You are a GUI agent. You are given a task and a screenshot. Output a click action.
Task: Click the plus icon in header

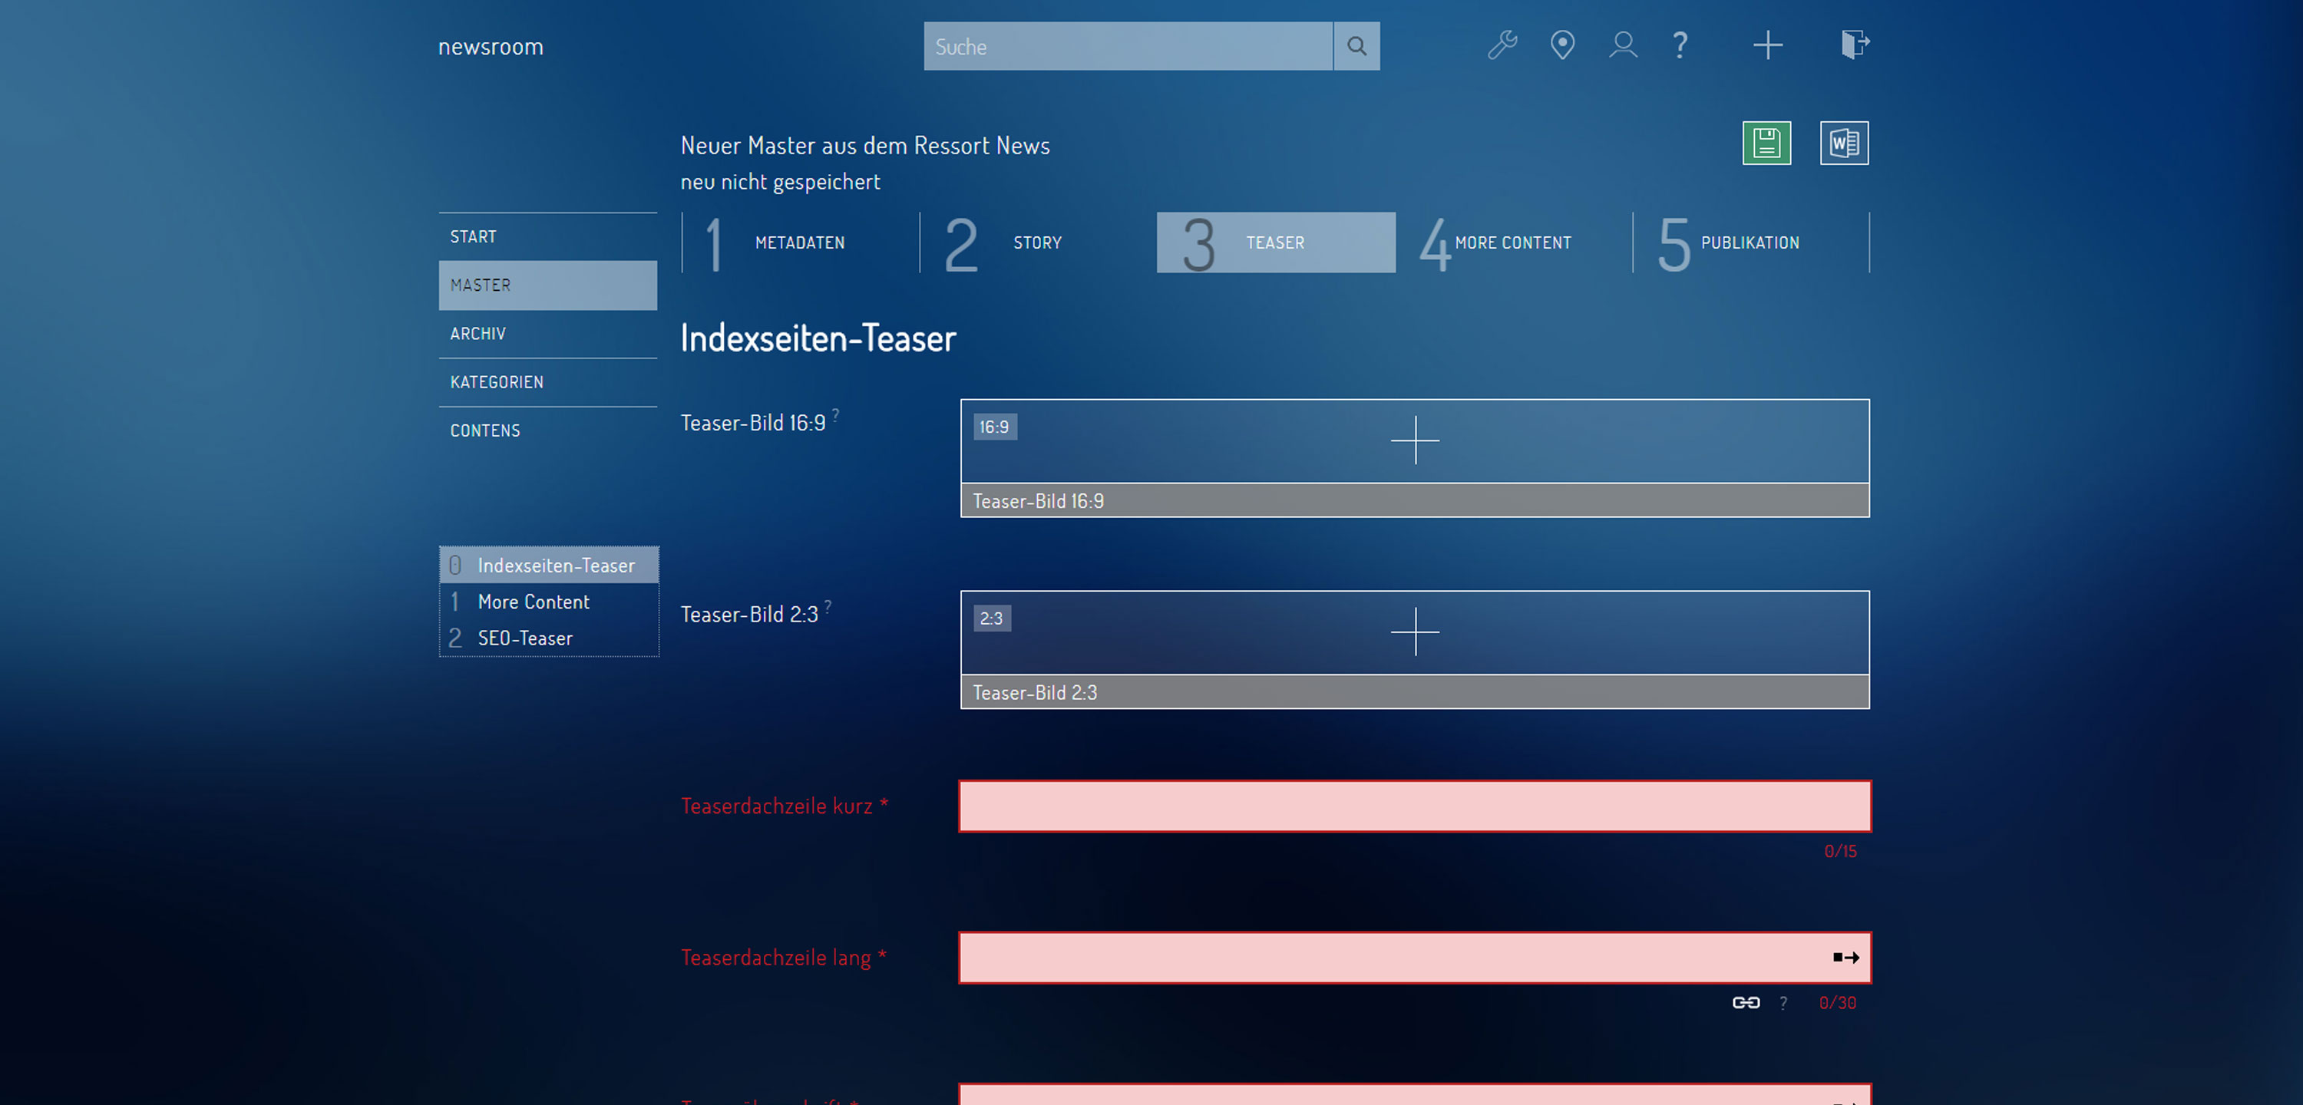point(1766,45)
